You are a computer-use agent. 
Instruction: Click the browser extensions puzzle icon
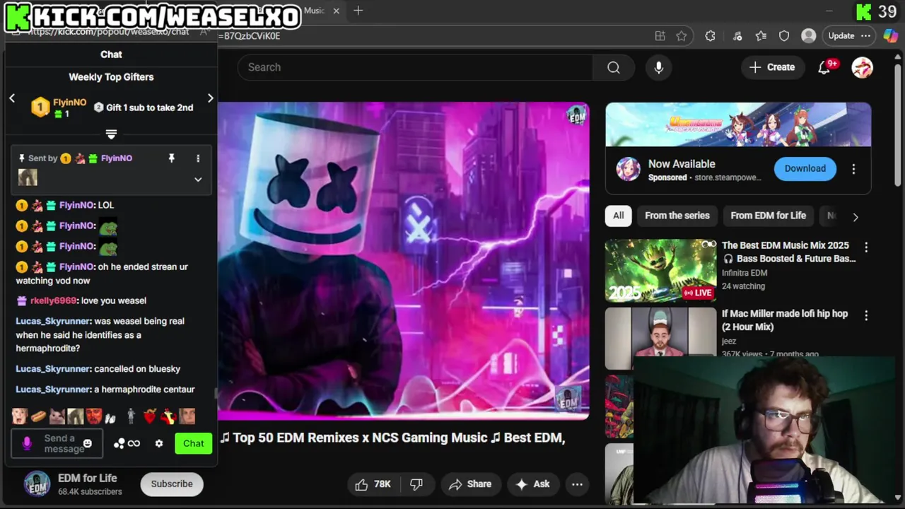[x=711, y=36]
